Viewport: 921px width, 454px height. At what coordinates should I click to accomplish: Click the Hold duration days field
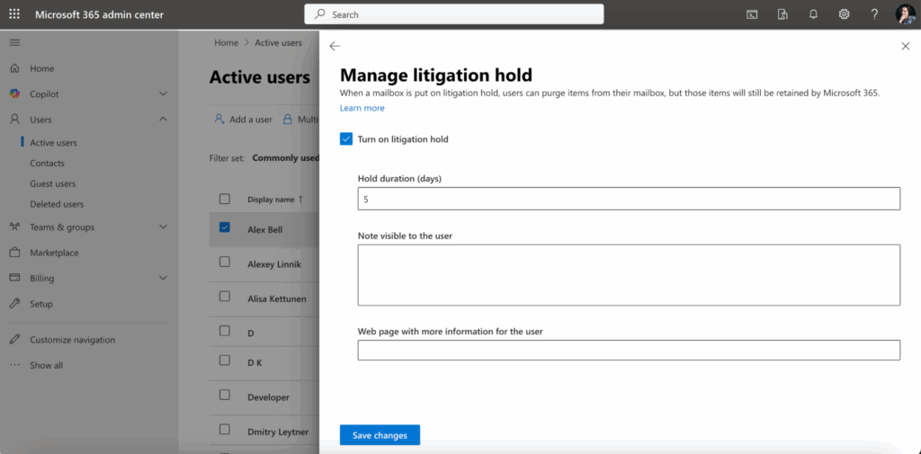[x=629, y=199]
